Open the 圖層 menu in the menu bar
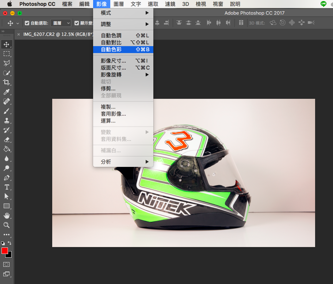Image resolution: width=333 pixels, height=284 pixels. pyautogui.click(x=119, y=4)
